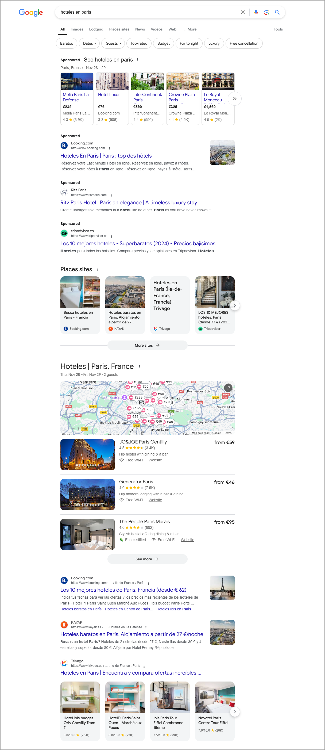
Task: Switch to the Places sites tab
Action: (x=119, y=29)
